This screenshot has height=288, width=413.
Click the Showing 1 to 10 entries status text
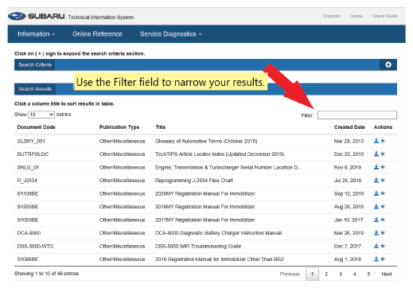pos(46,274)
